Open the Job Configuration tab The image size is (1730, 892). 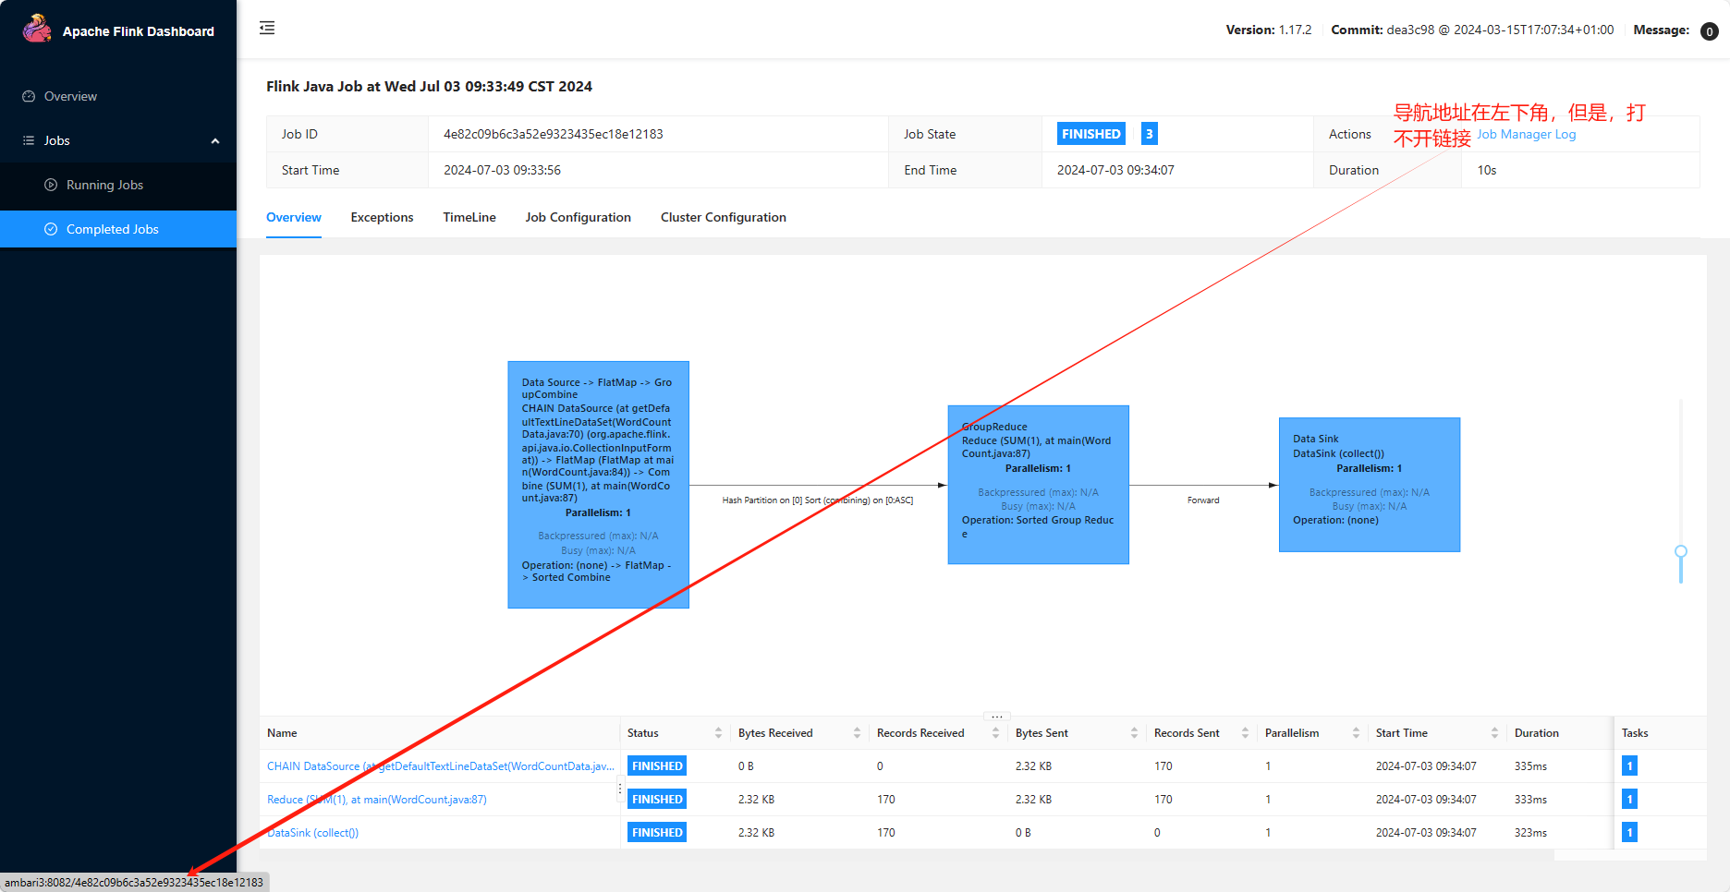click(x=579, y=217)
